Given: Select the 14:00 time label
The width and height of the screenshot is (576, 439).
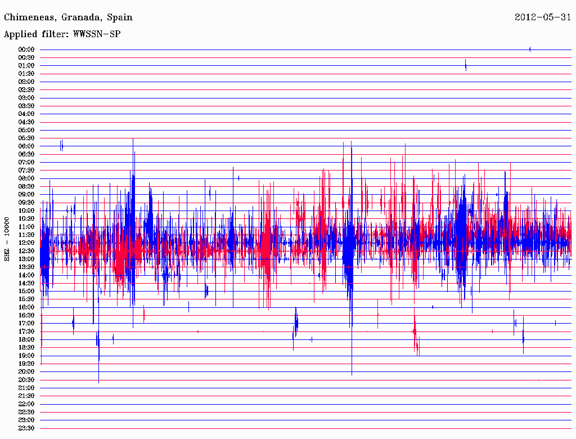Looking at the screenshot, I should (x=26, y=275).
